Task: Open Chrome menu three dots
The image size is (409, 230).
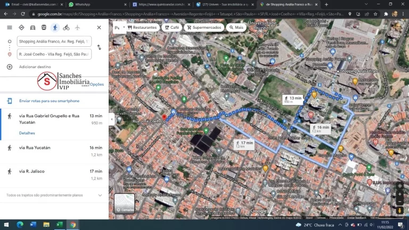Action: pyautogui.click(x=403, y=14)
